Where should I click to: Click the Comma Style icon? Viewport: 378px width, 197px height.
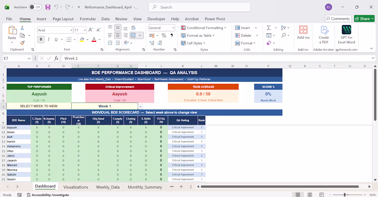point(171,36)
